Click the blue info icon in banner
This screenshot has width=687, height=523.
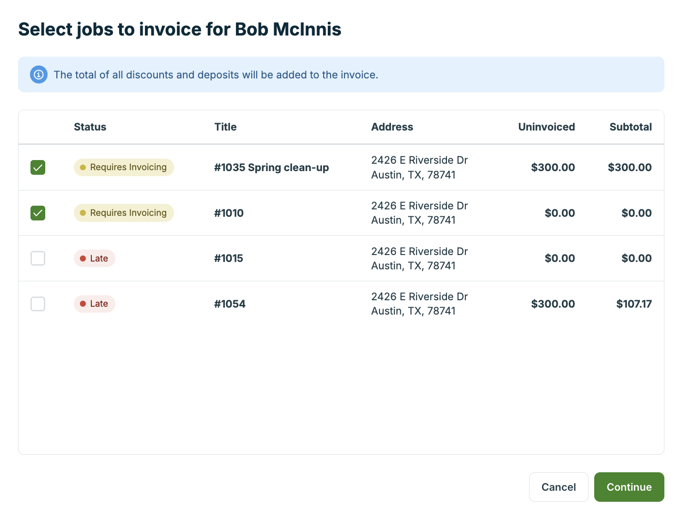(x=39, y=75)
